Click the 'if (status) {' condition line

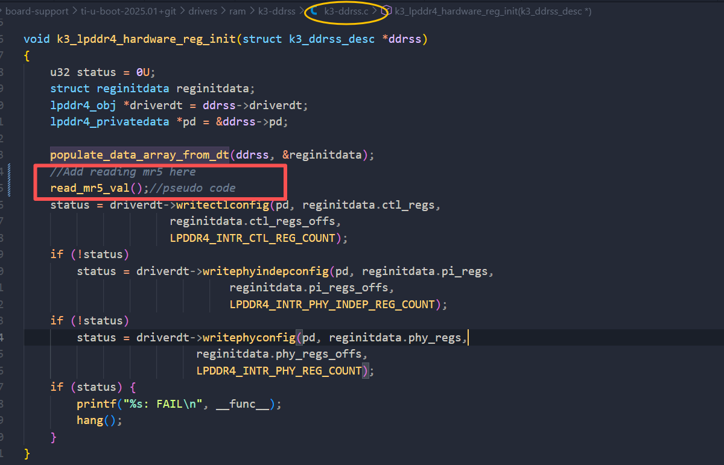tap(94, 387)
